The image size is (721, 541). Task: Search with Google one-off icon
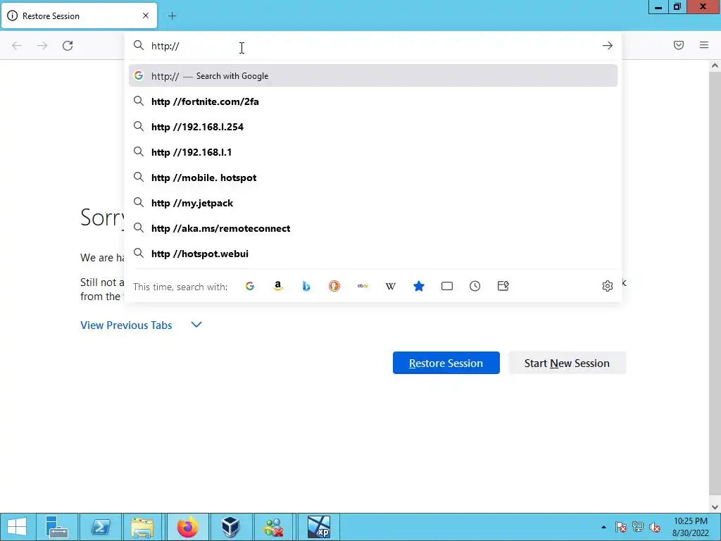point(250,286)
